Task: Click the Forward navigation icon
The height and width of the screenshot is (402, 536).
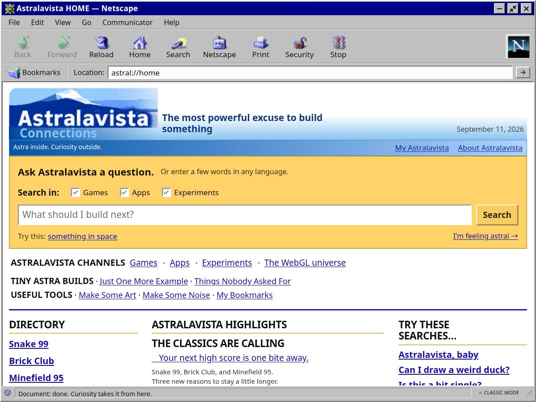Action: (62, 47)
